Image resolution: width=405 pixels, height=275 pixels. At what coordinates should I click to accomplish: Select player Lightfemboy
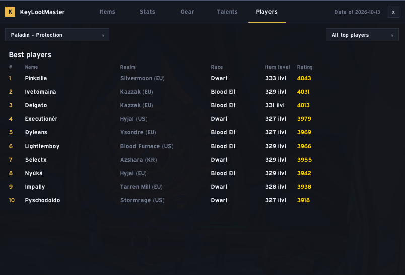point(42,146)
